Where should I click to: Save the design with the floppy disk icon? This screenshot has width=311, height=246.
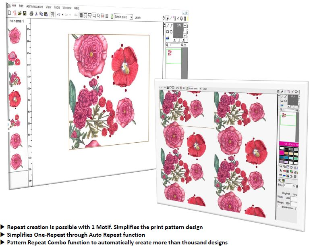[25, 13]
